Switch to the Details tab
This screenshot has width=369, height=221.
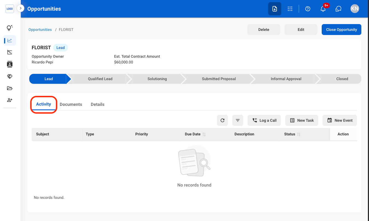coord(98,104)
